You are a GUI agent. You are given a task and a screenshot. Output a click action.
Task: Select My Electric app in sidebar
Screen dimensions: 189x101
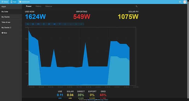11,17
